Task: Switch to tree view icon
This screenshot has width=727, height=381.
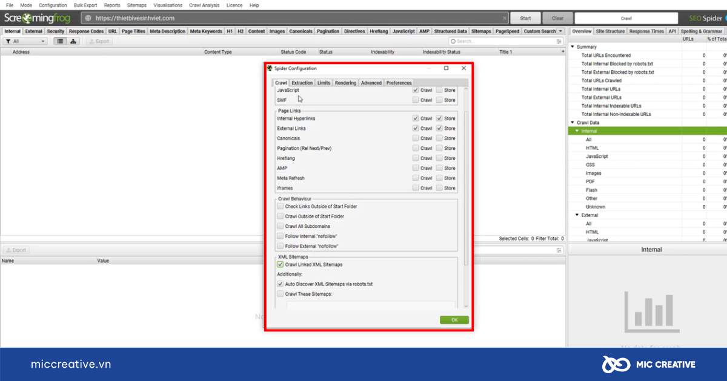Action: 73,41
